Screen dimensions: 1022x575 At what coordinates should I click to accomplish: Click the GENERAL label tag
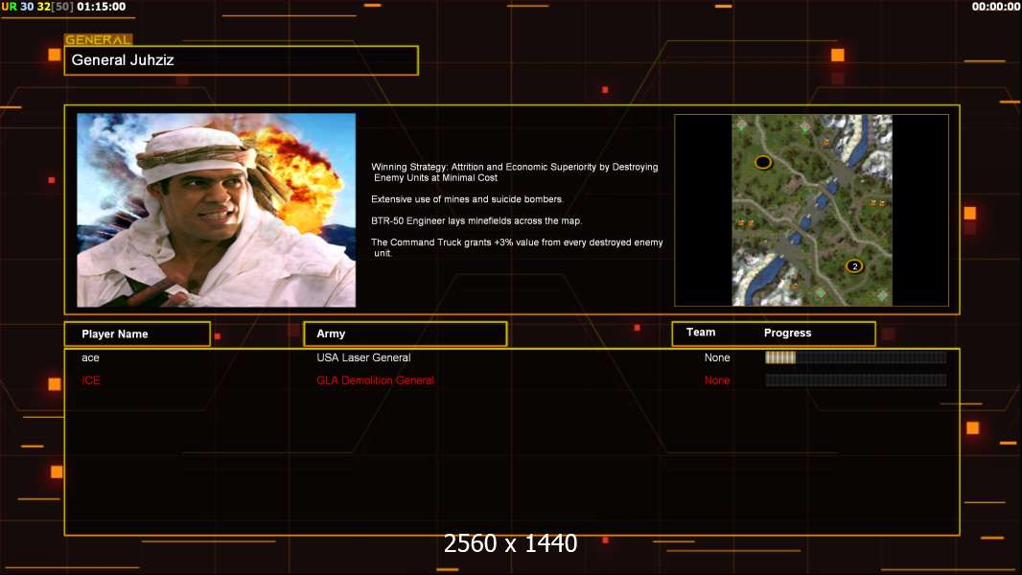99,39
